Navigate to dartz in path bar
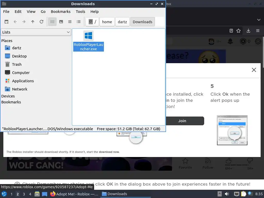 122,22
